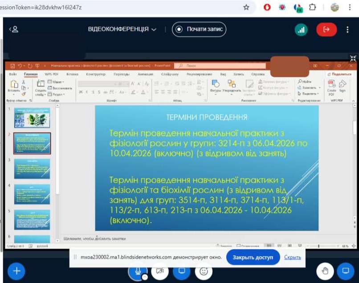Click the Закрыть доступ button
The image size is (359, 283).
click(253, 257)
